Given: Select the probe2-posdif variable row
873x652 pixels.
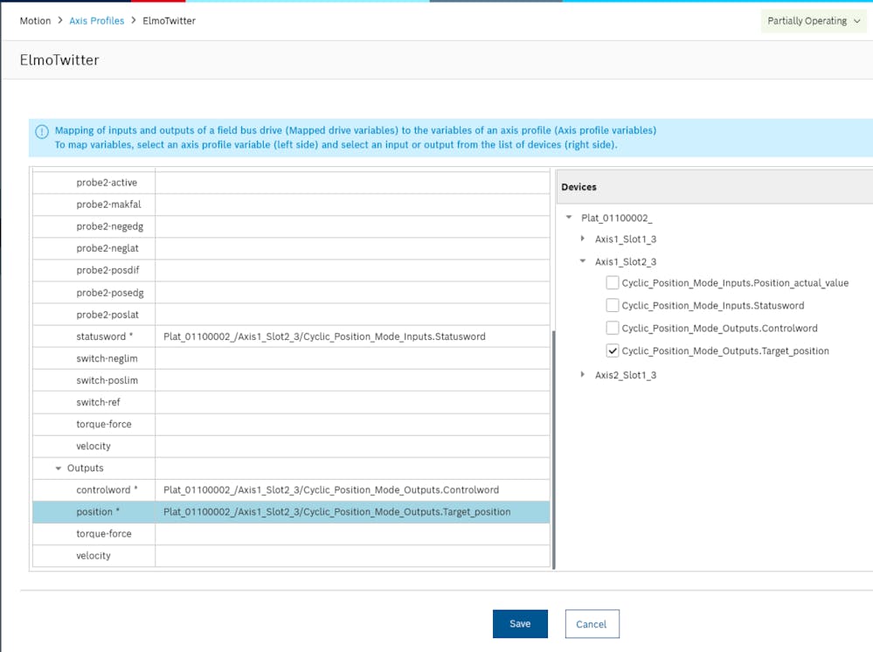Looking at the screenshot, I should coord(291,270).
